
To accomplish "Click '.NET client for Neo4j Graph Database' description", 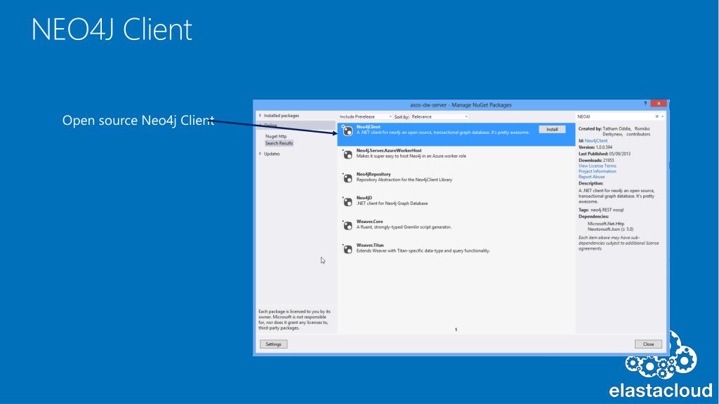I will [392, 203].
